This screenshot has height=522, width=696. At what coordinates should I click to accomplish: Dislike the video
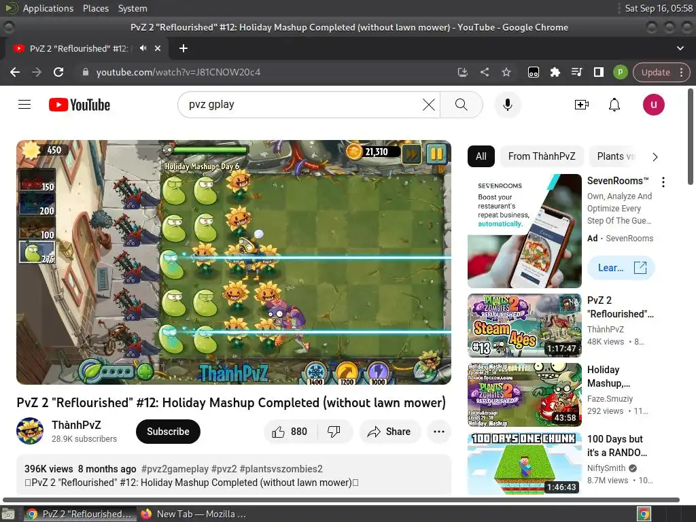tap(334, 432)
